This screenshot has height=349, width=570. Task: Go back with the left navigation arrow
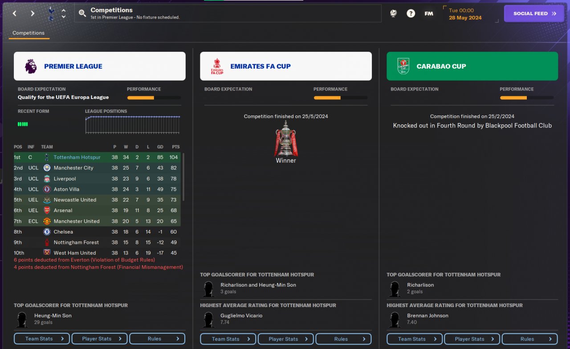[x=15, y=13]
